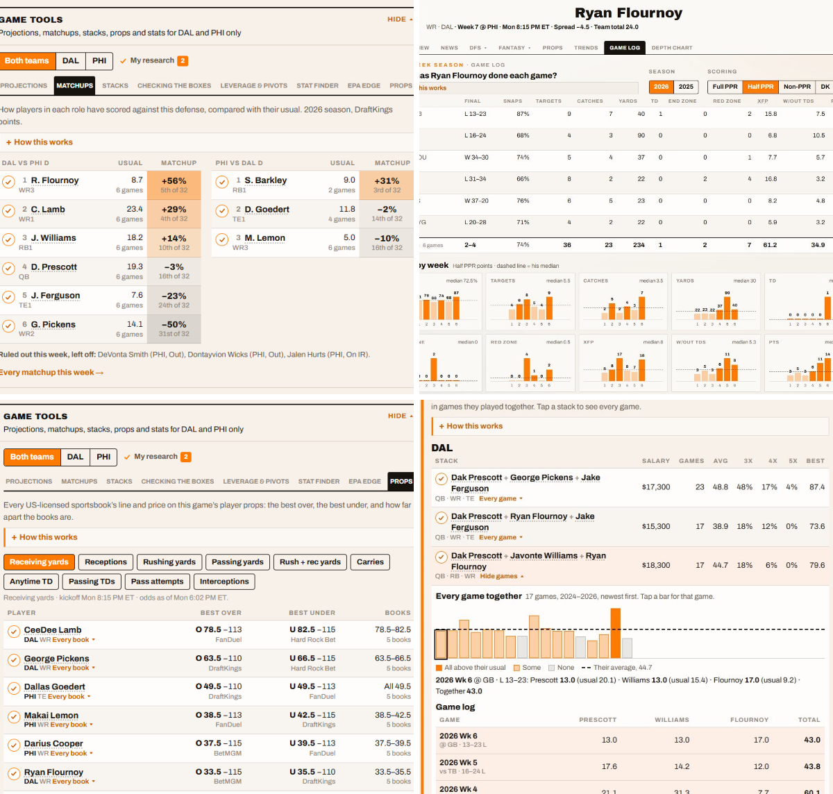
Task: Toggle the check icon beside R. Flournoy WR3
Action: [8, 182]
